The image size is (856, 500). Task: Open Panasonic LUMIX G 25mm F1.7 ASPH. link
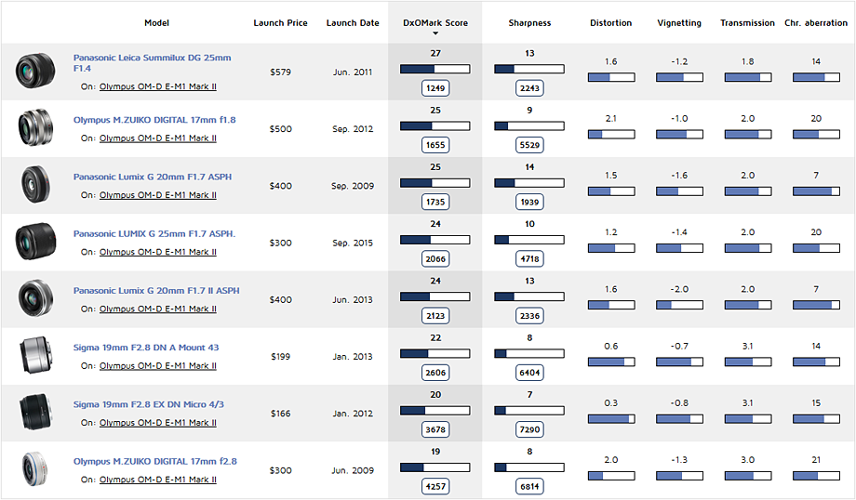[x=154, y=234]
